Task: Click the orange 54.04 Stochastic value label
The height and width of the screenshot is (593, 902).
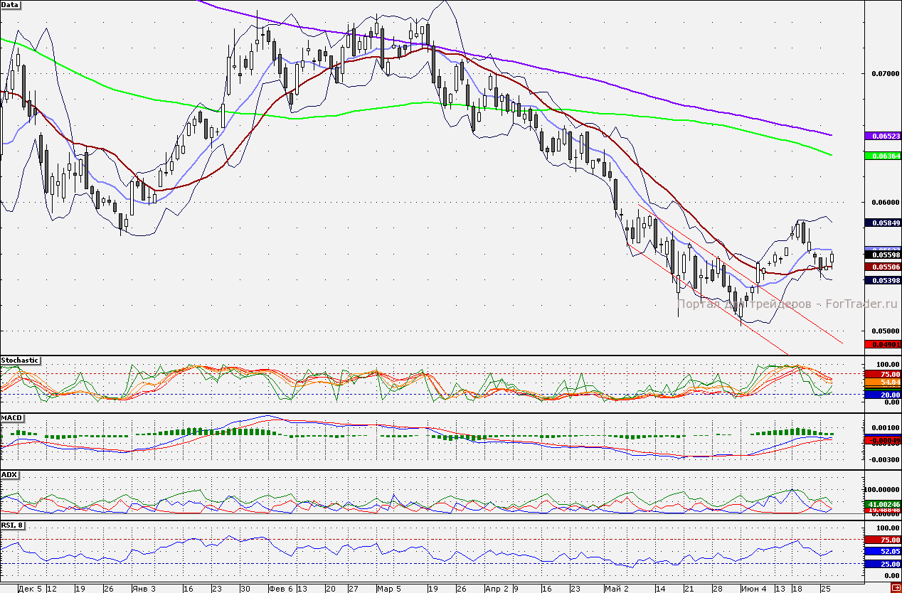Action: (x=882, y=382)
